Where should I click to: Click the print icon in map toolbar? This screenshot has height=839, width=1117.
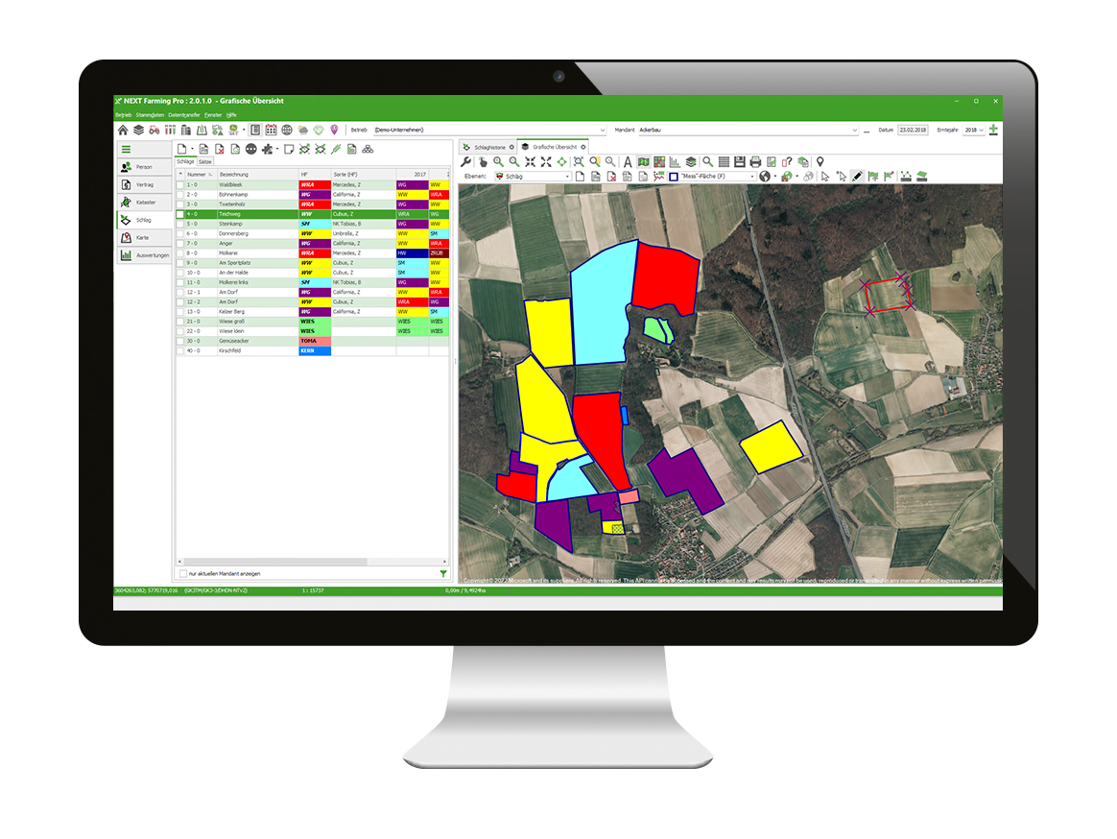coord(755,162)
